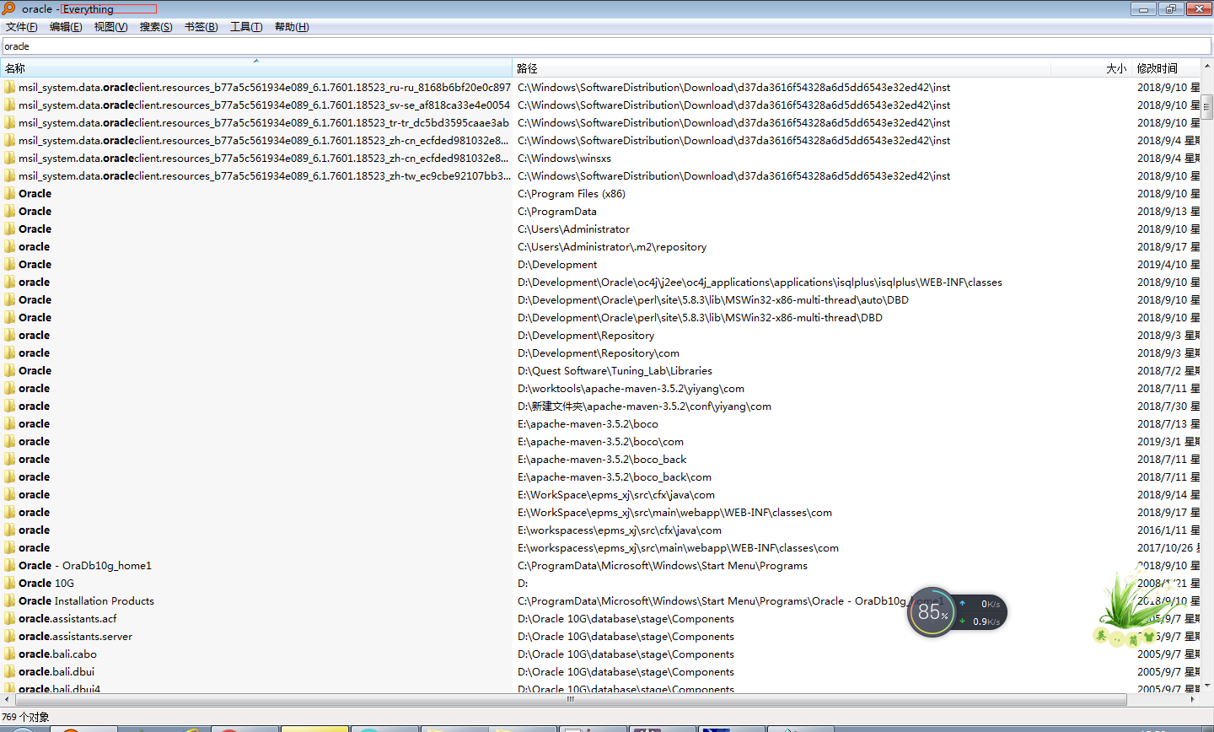Click the folder icon of the first msil_system.data.oracle result
This screenshot has width=1214, height=732.
coord(9,87)
